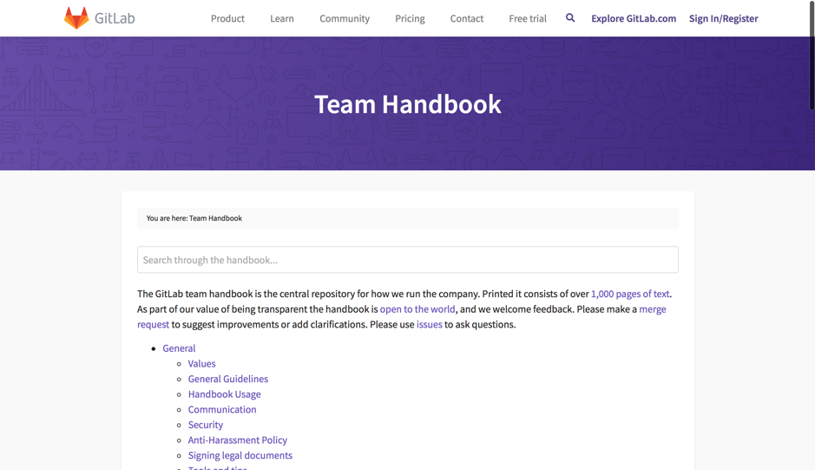Open the Learn menu item

click(282, 18)
